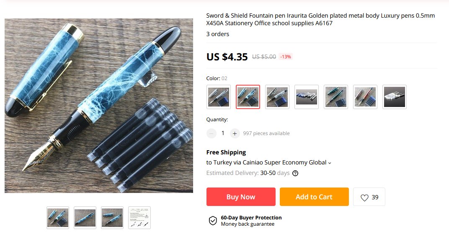Screen dimensions: 449x245
Task: Decrease quantity with the minus button
Action: tap(212, 133)
